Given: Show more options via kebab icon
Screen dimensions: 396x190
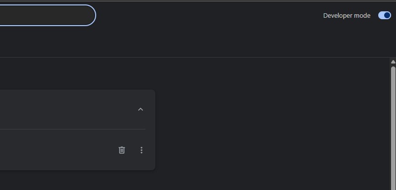Looking at the screenshot, I should [x=142, y=150].
